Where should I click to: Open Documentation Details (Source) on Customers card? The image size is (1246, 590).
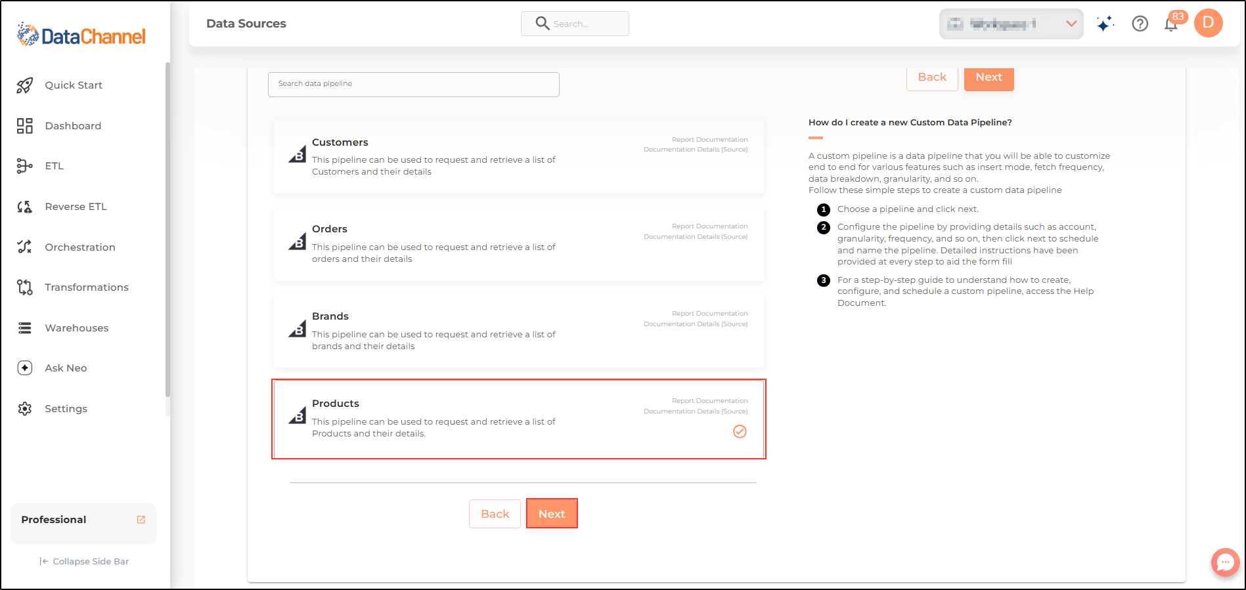coord(696,150)
